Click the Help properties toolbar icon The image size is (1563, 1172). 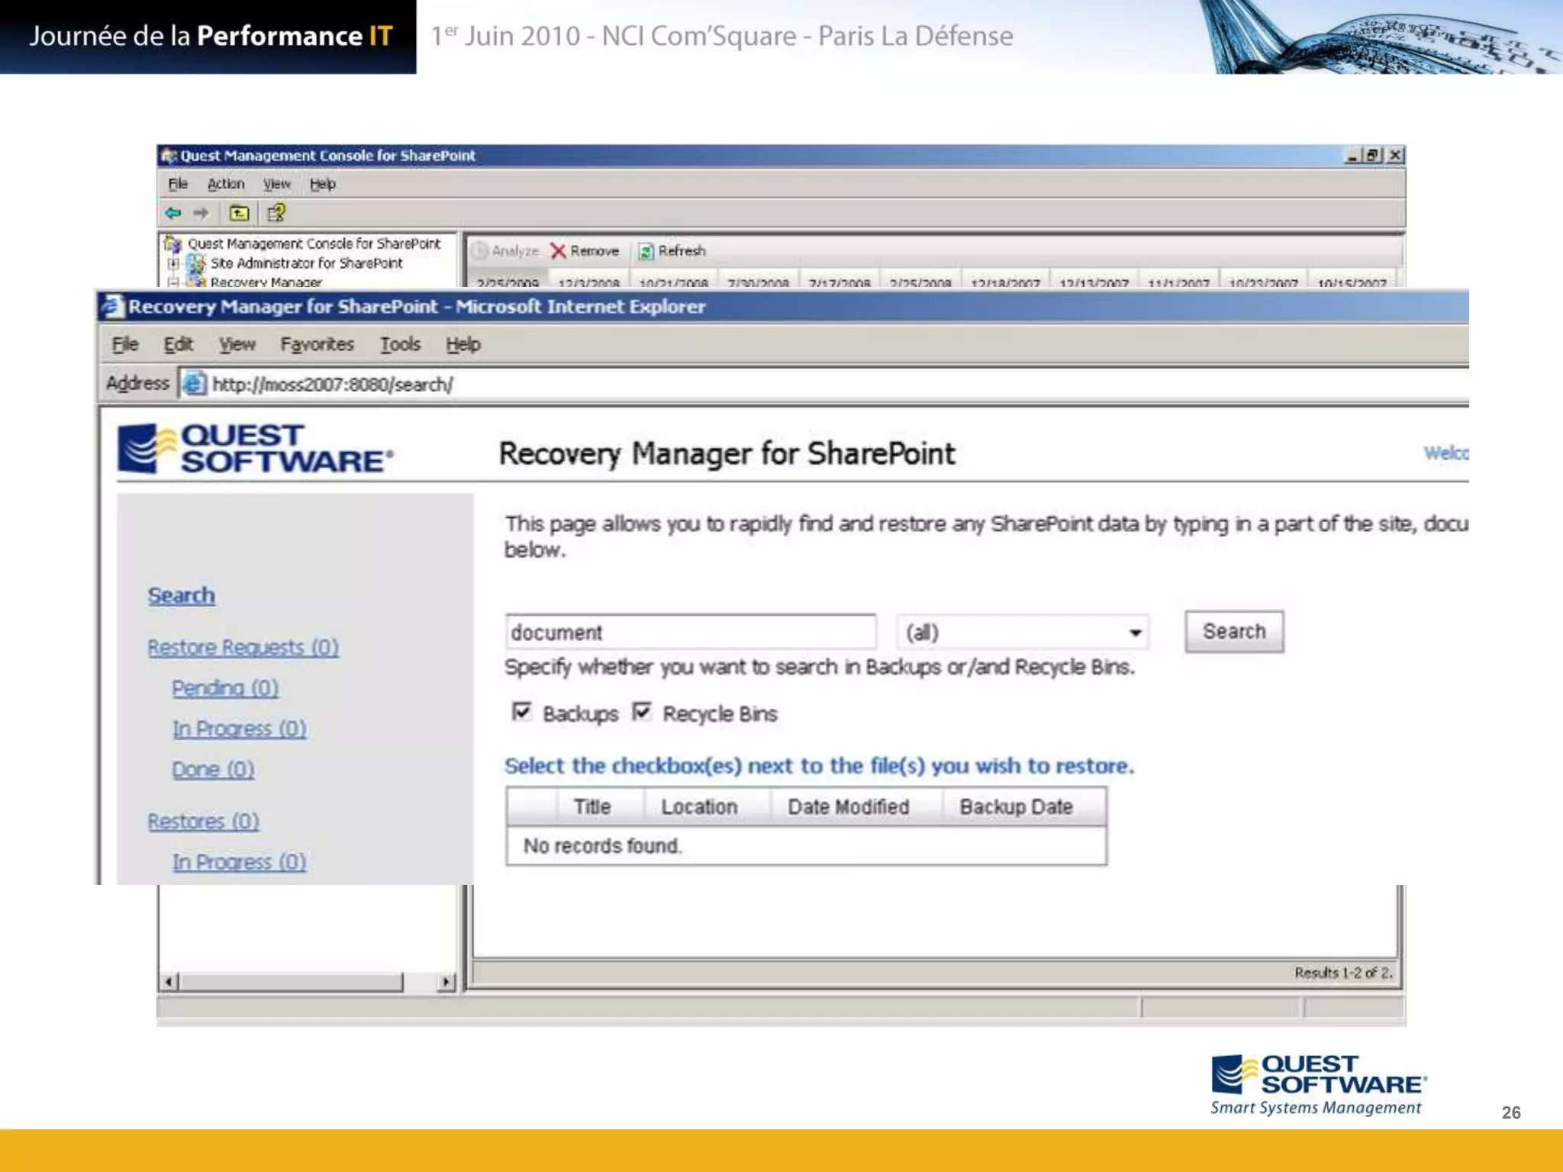click(x=276, y=213)
